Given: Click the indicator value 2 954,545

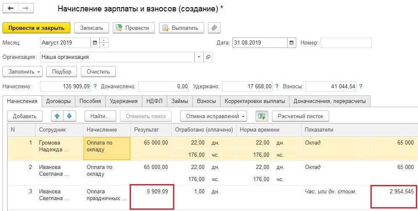Looking at the screenshot, I should (x=402, y=191).
